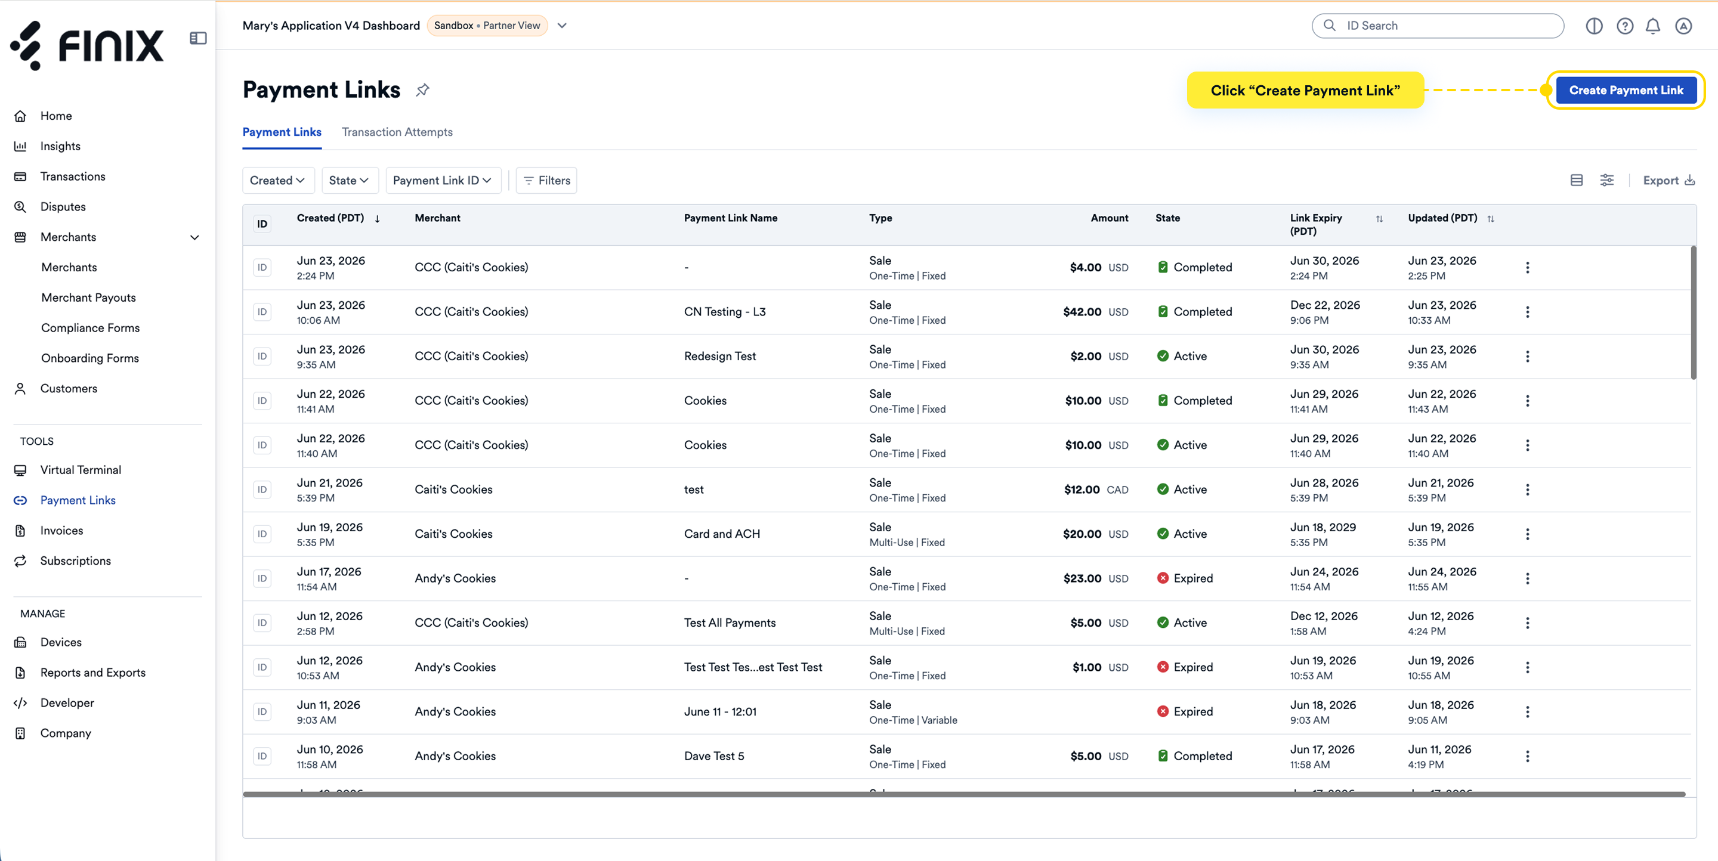Open row actions menu for Test All Payments
The height and width of the screenshot is (861, 1718).
tap(1527, 623)
